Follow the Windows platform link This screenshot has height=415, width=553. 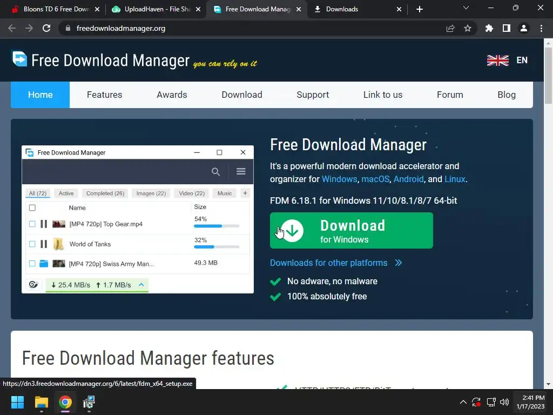(339, 179)
